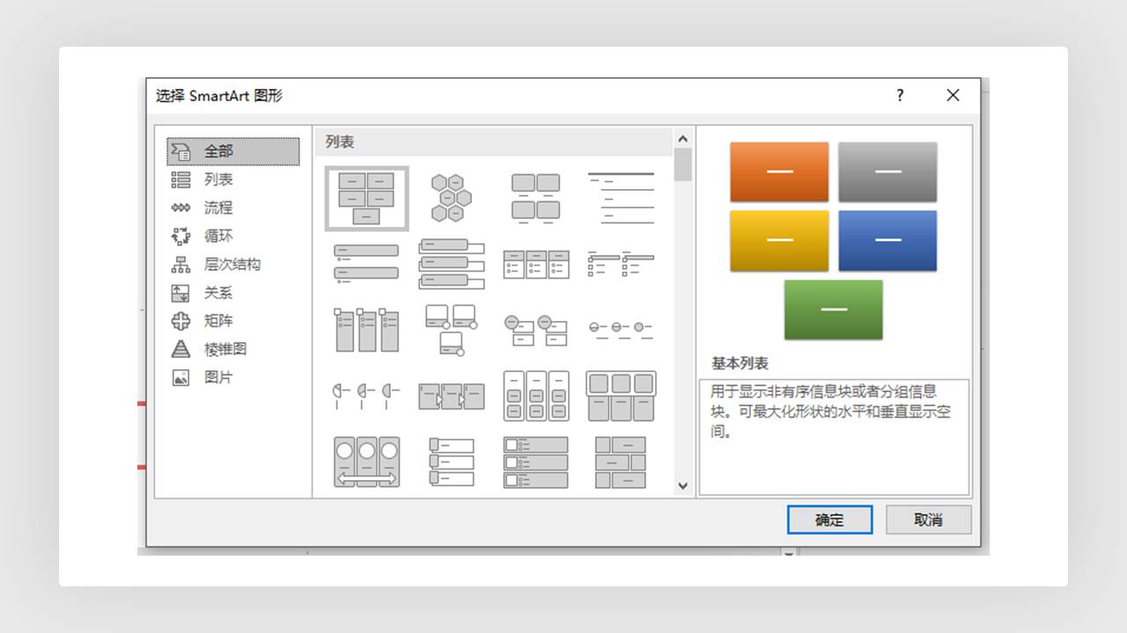Select the highlighted five-block basic list layout
Image resolution: width=1127 pixels, height=633 pixels.
pos(366,198)
